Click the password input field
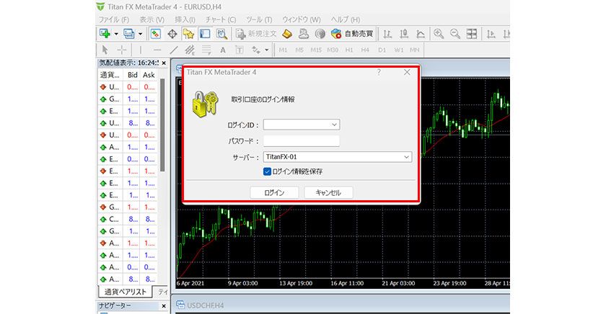This screenshot has width=606, height=314. coord(301,140)
